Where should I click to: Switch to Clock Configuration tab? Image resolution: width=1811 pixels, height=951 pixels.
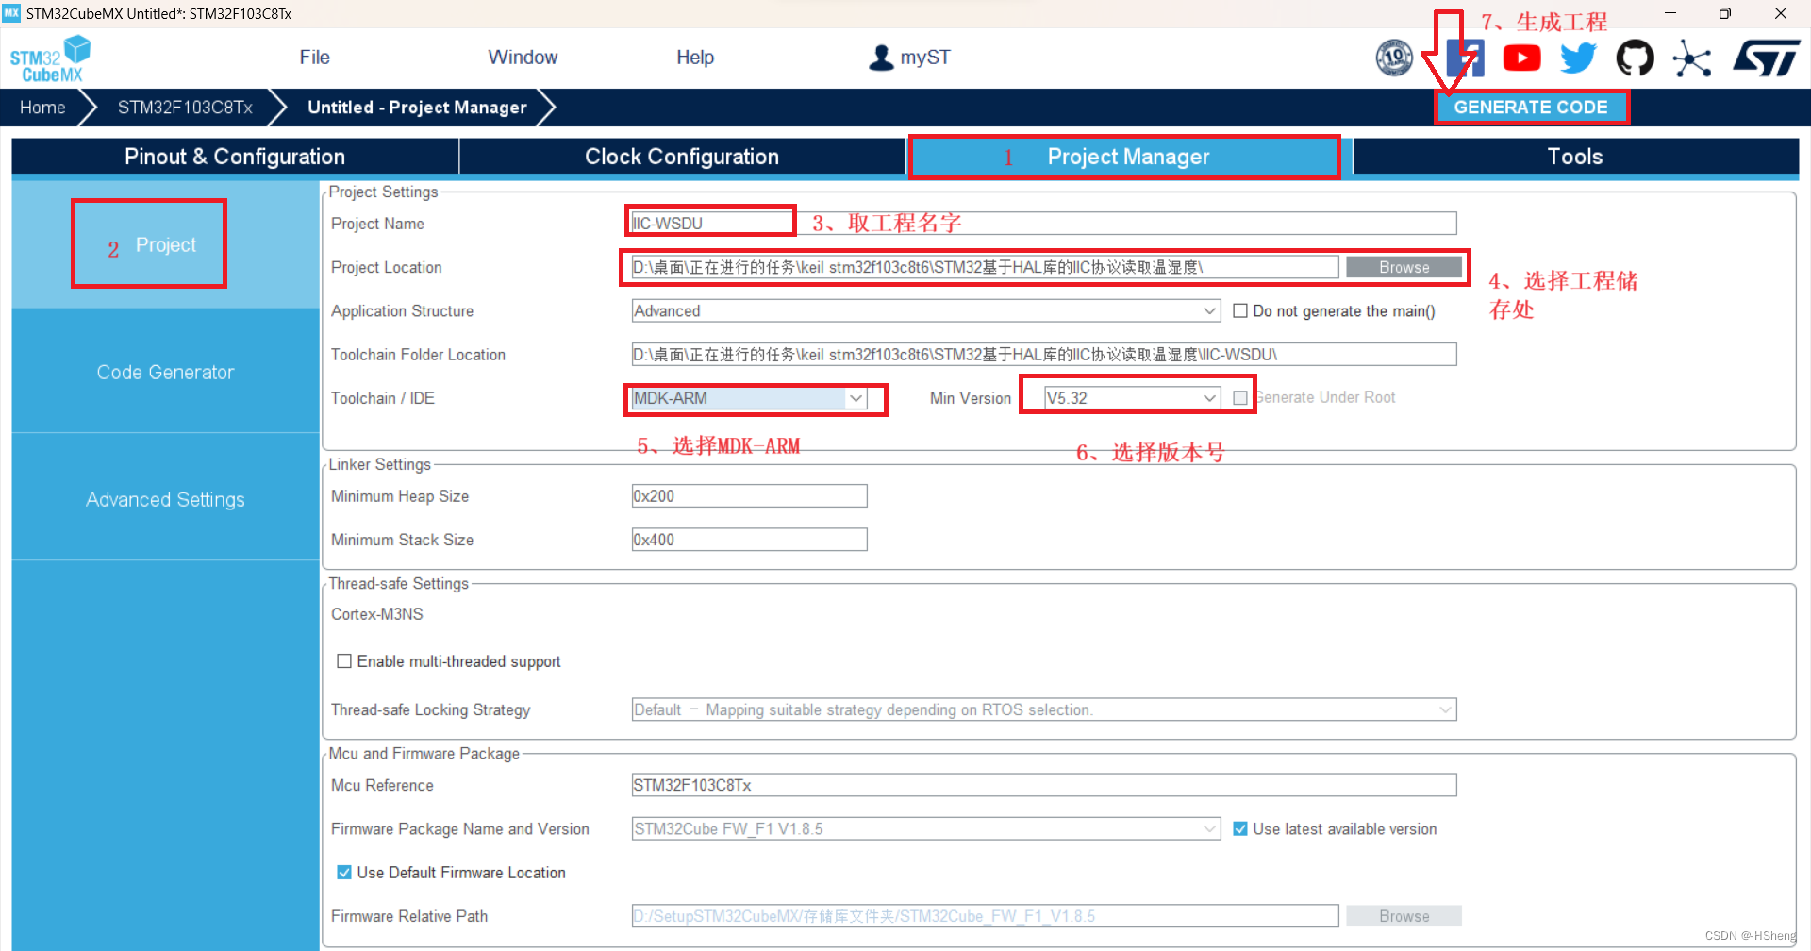(x=682, y=157)
